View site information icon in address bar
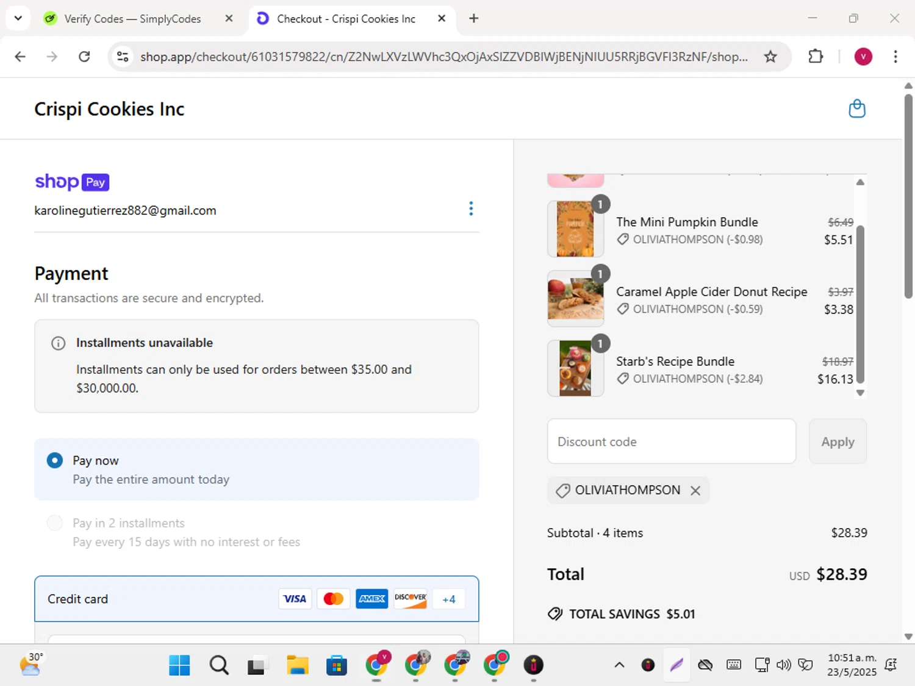Image resolution: width=915 pixels, height=686 pixels. tap(123, 57)
